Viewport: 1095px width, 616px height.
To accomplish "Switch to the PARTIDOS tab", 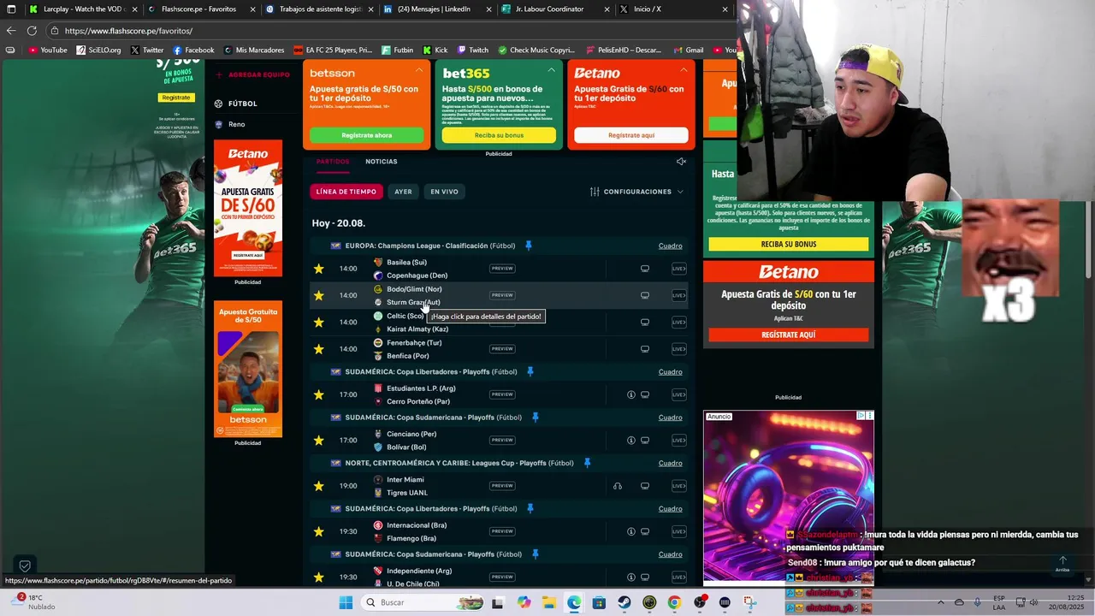I will click(x=333, y=161).
